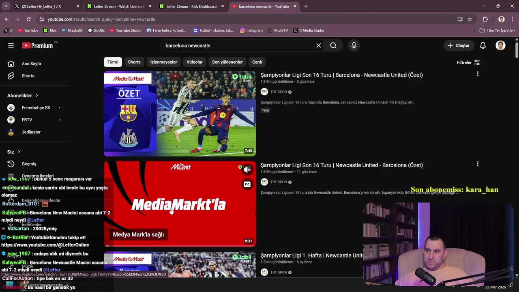The image size is (519, 292).
Task: Open the YouTube hamburger guide menu
Action: click(x=11, y=45)
